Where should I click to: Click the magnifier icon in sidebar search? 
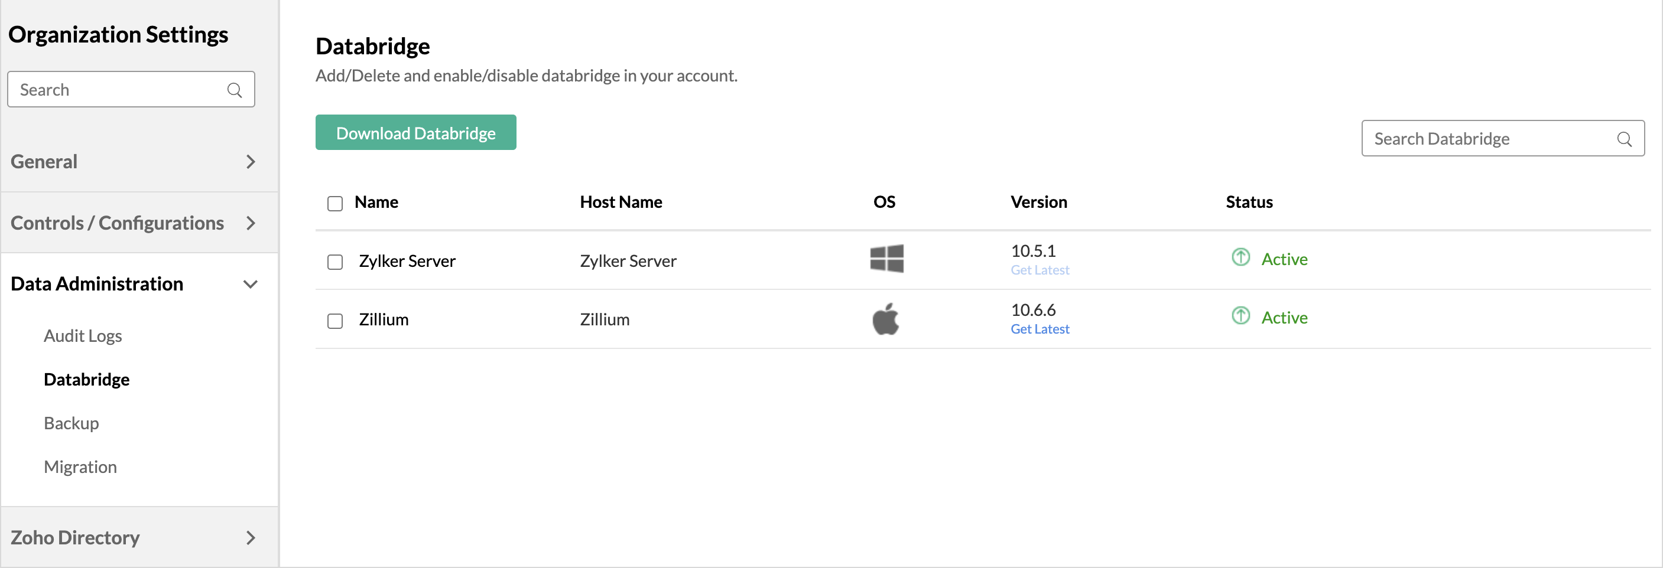(x=235, y=90)
